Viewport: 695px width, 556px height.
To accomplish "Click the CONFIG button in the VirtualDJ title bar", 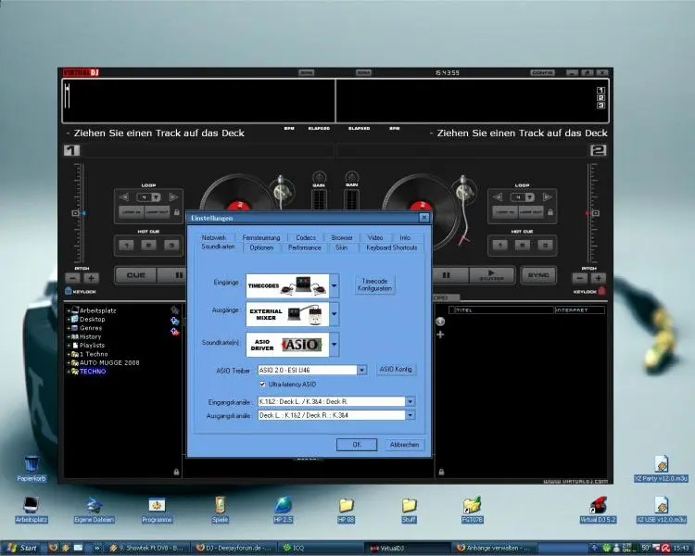I will click(543, 72).
